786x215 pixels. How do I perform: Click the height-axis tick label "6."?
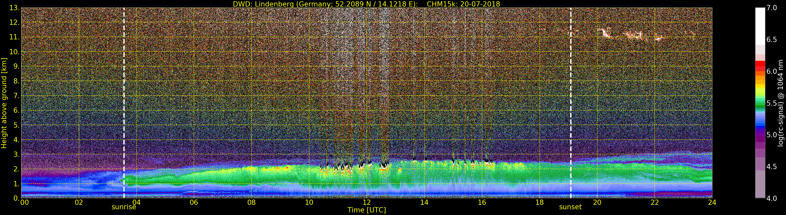pos(17,110)
